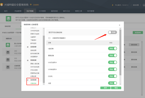Click 删除策略 for the 设备管理 row
The image size is (145, 98).
[x=134, y=67]
